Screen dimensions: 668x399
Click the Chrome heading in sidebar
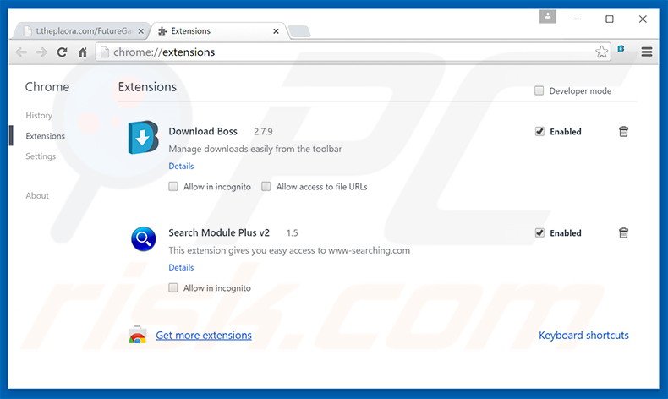tap(47, 87)
